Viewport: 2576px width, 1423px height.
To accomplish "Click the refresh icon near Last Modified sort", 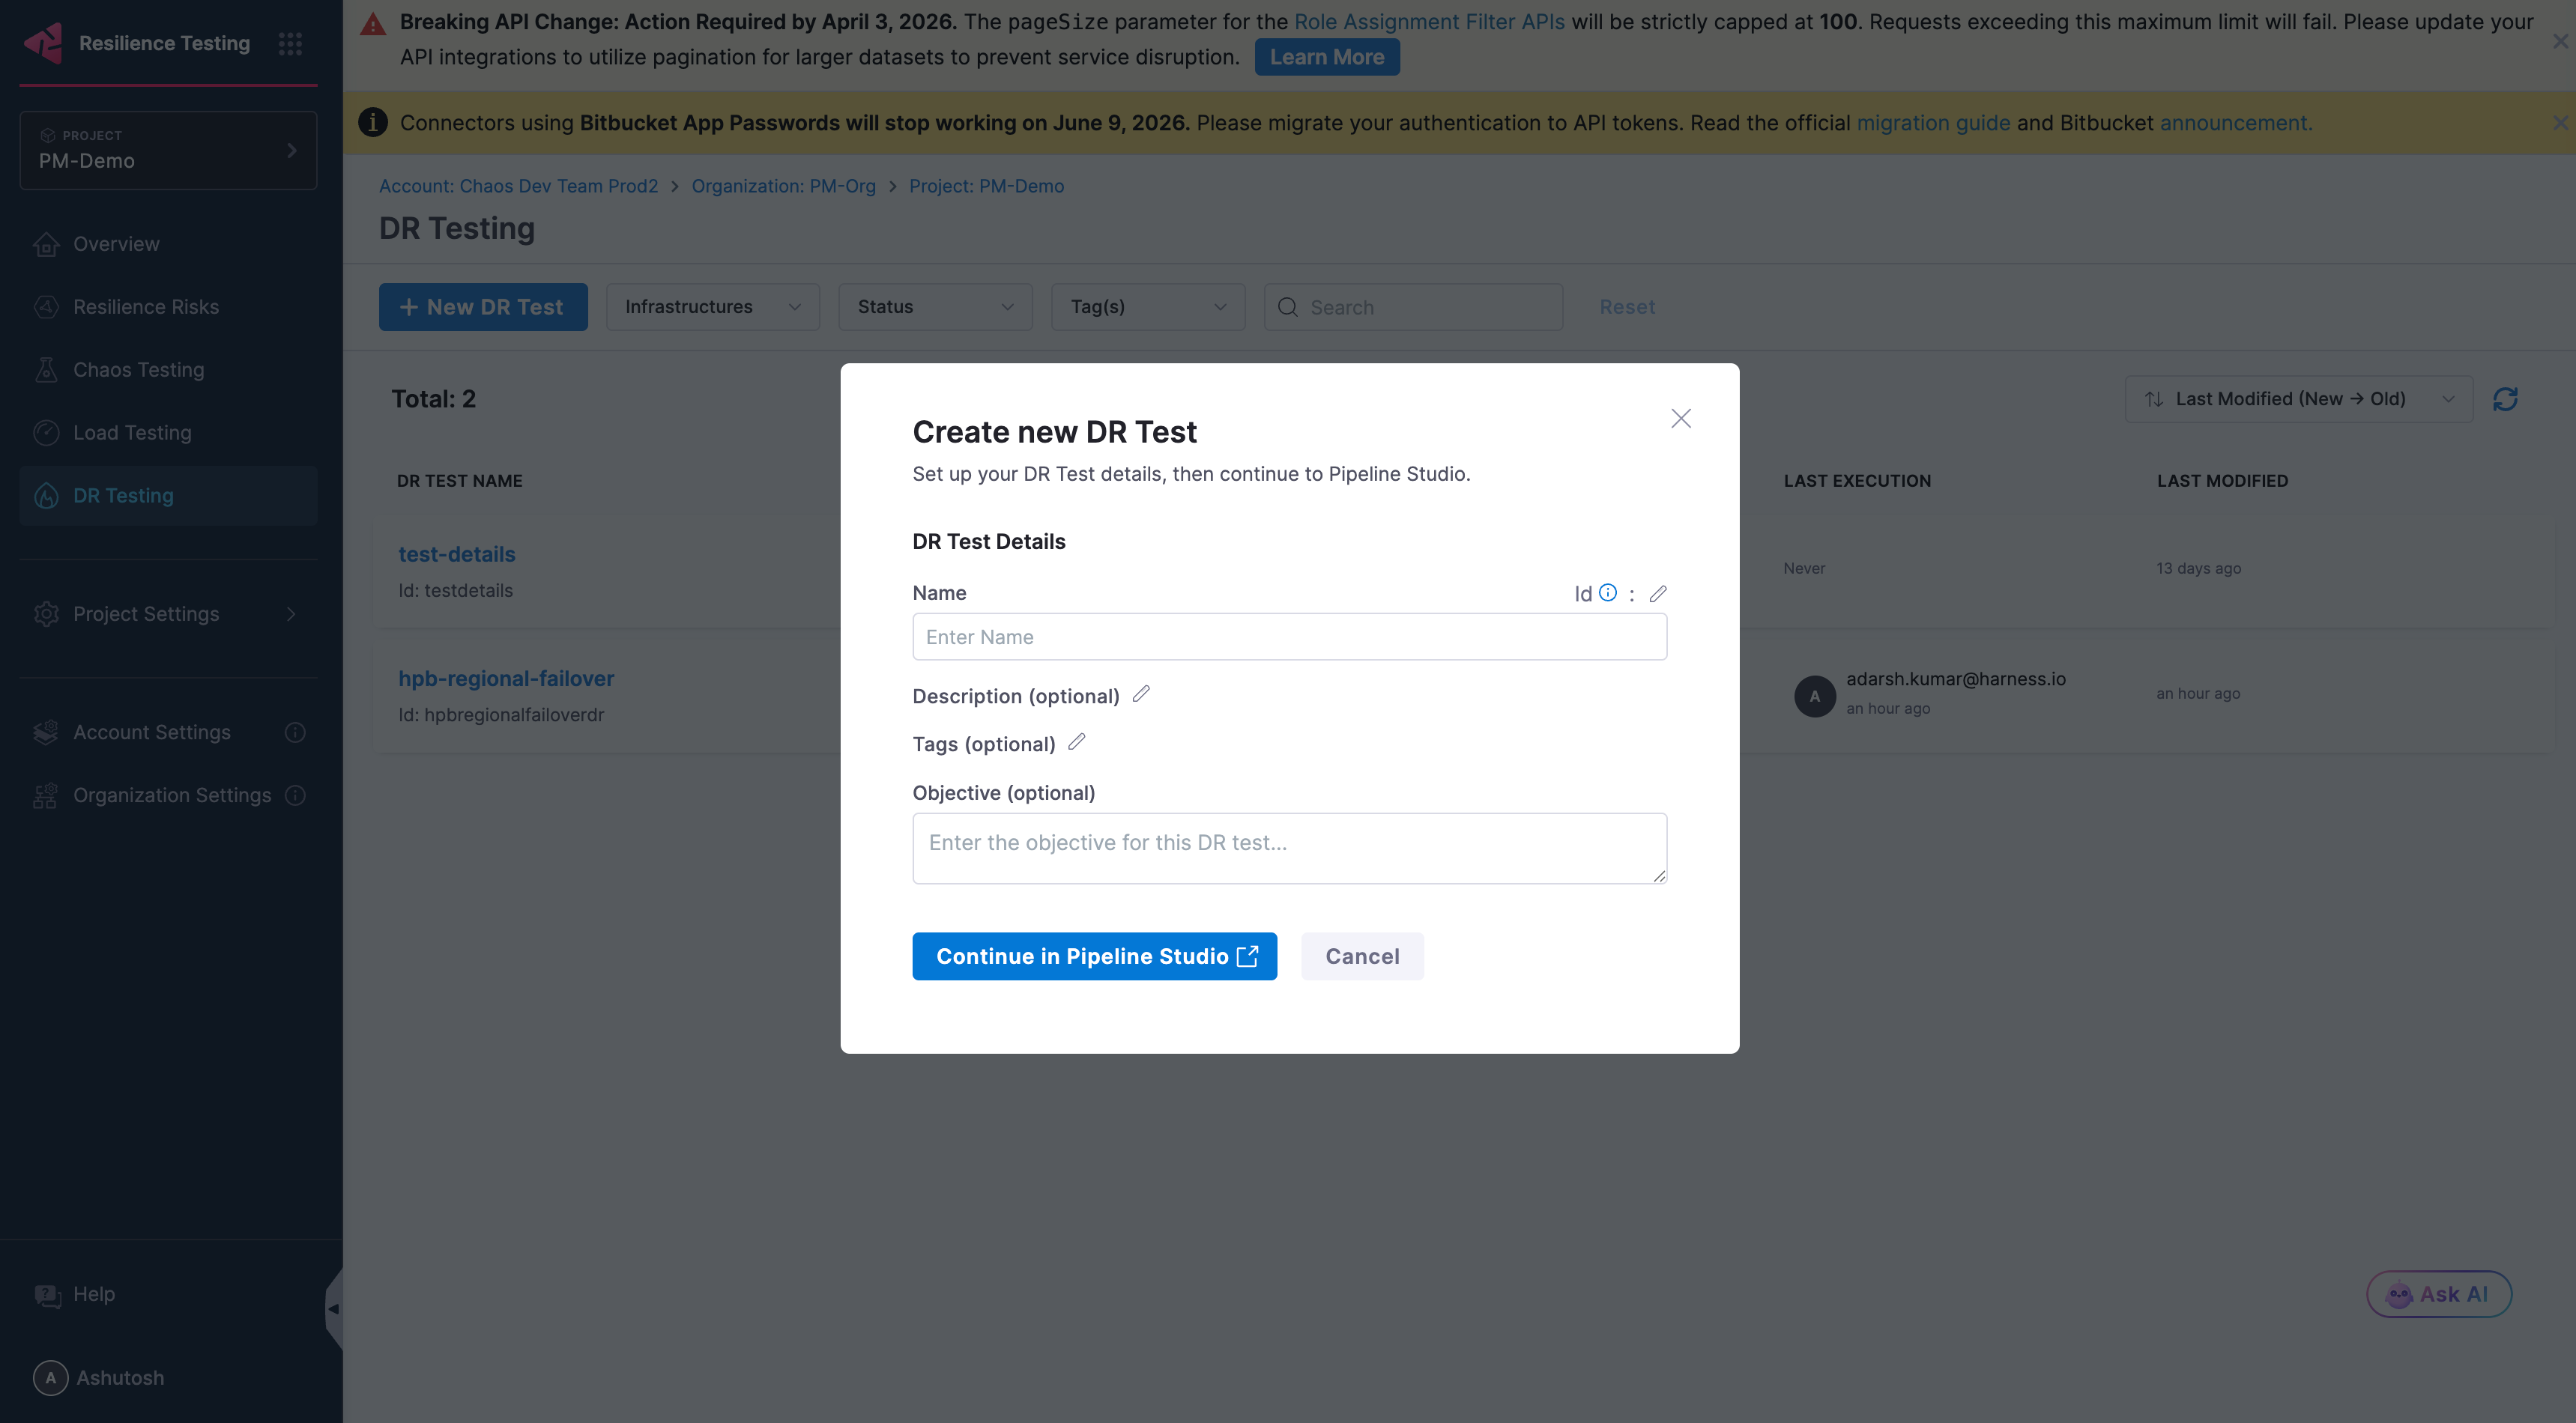I will click(x=2504, y=398).
